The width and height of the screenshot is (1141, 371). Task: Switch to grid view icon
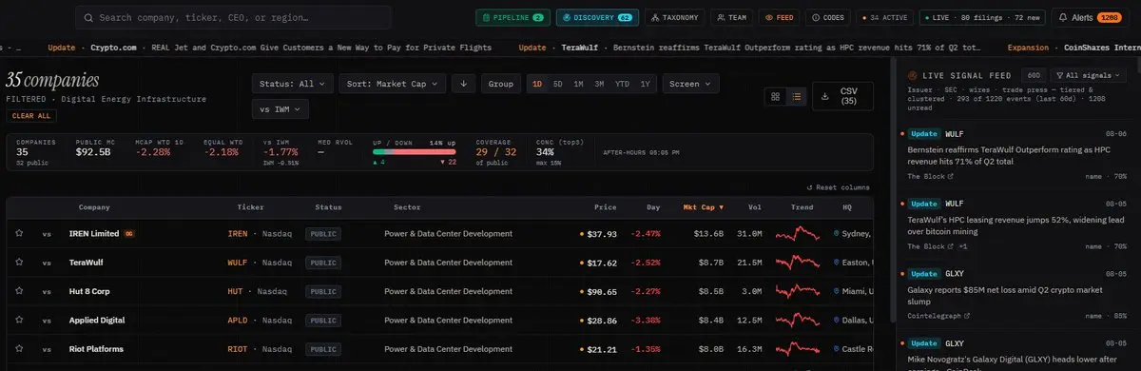click(x=776, y=96)
